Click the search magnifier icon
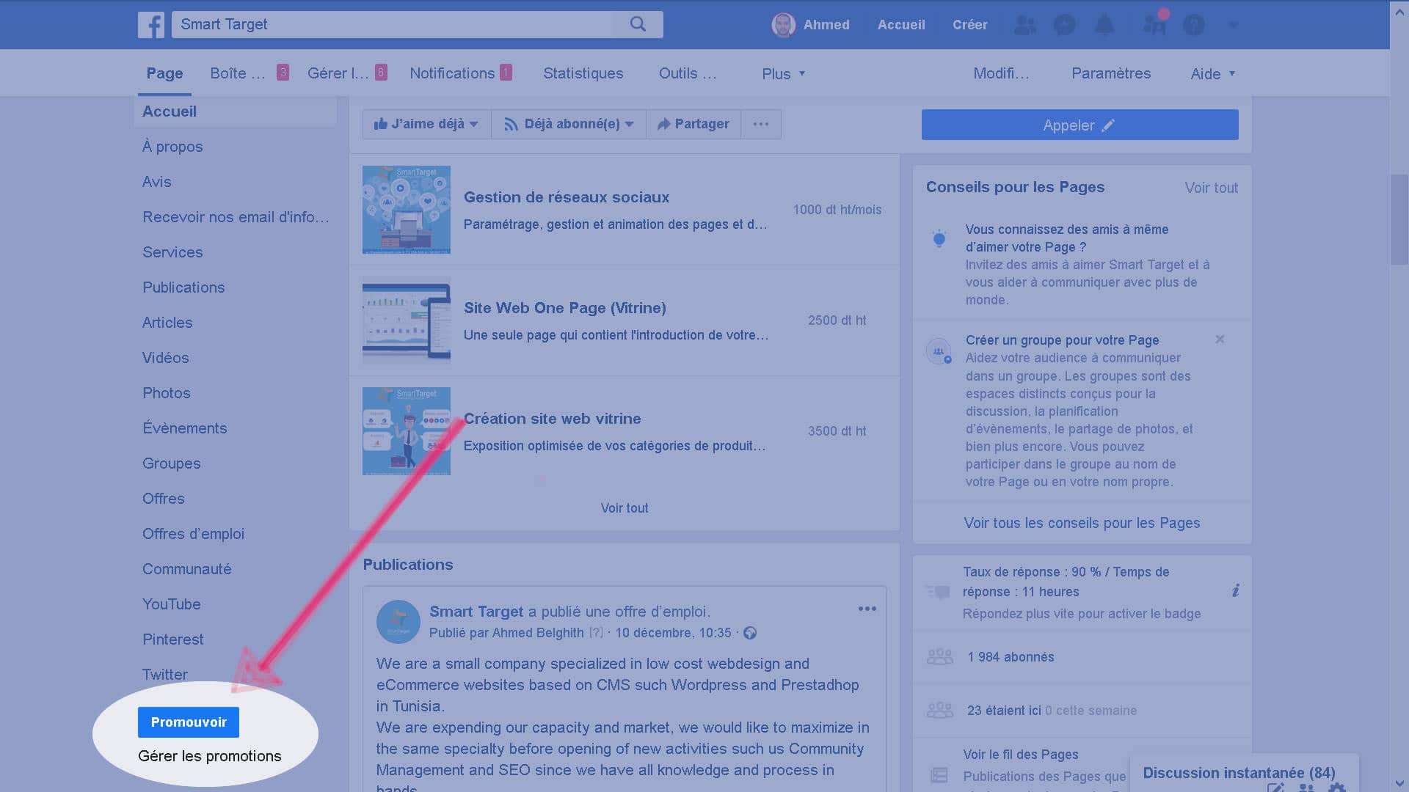This screenshot has width=1409, height=792. point(638,24)
